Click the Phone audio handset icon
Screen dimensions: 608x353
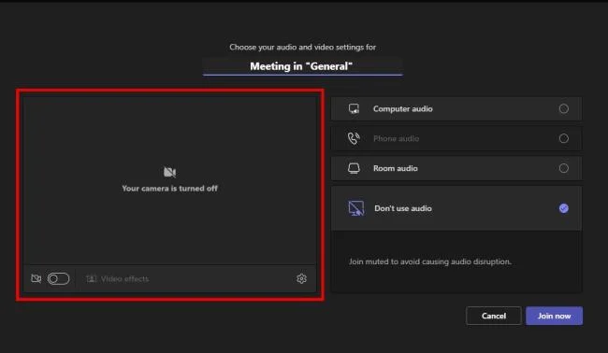(x=354, y=138)
